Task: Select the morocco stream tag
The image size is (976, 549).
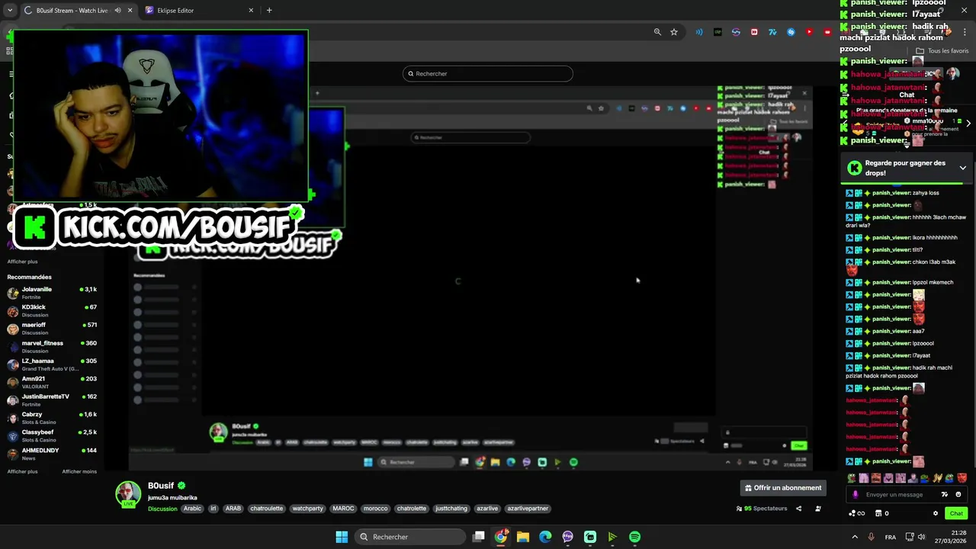Action: 375,509
